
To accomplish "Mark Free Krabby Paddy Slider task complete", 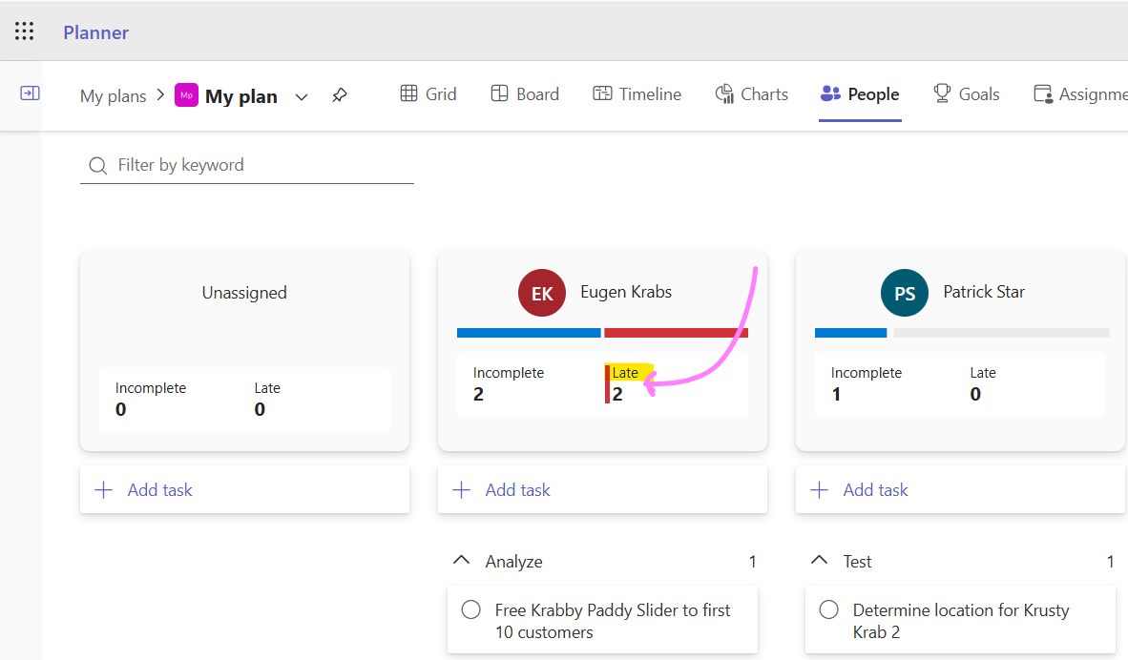I will (x=471, y=609).
